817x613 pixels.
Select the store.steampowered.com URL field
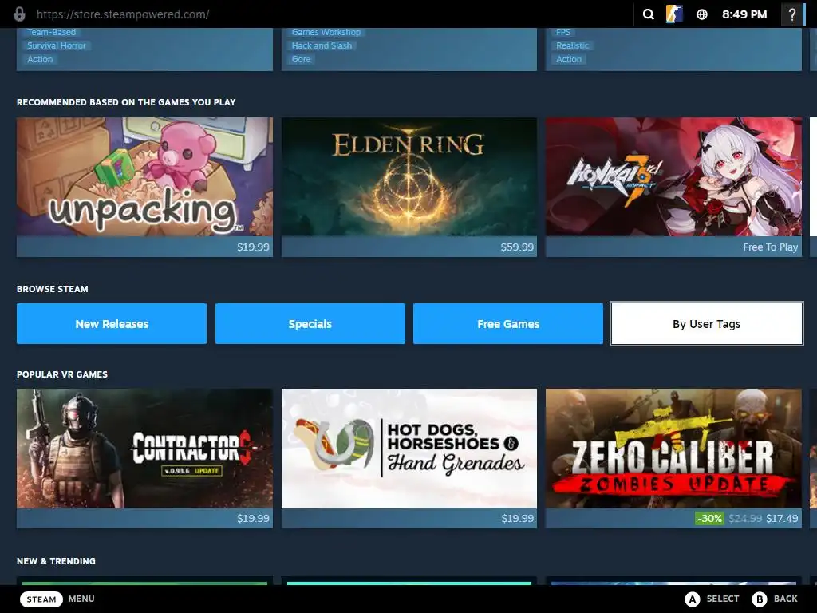click(123, 14)
